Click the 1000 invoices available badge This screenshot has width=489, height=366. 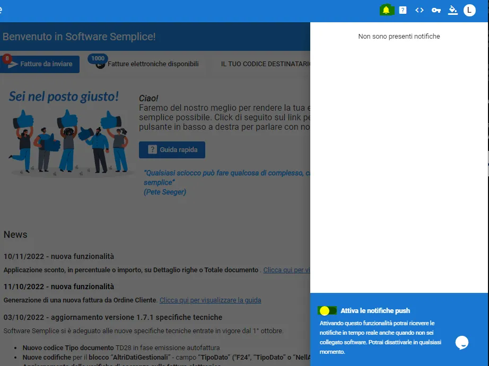(x=98, y=58)
